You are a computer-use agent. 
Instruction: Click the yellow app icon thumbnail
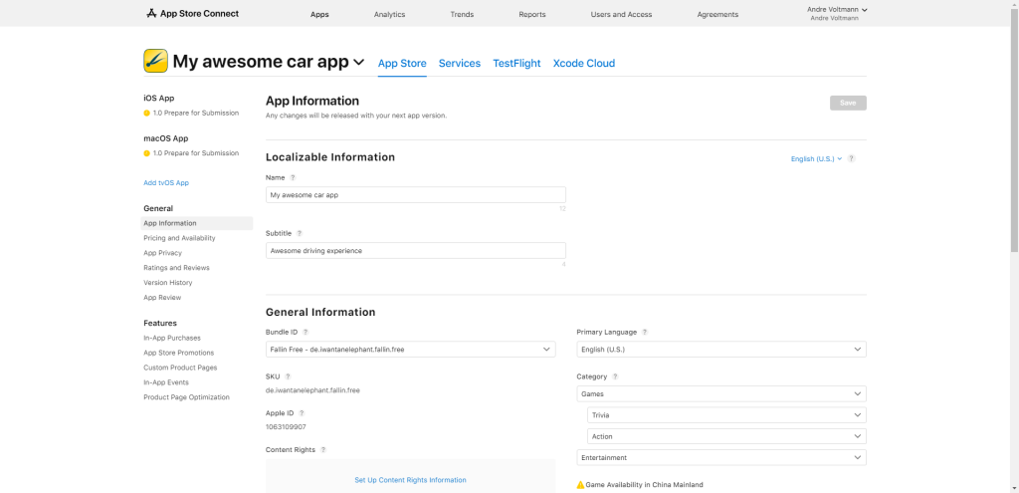click(156, 61)
